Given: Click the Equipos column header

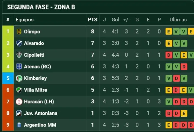Looking at the screenshot, I should tap(25, 20).
